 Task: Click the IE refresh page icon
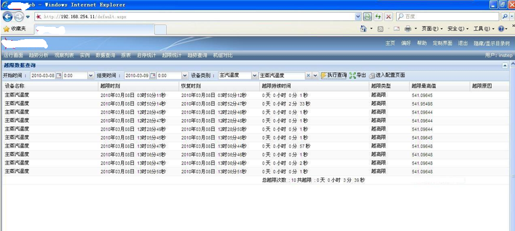[x=378, y=16]
